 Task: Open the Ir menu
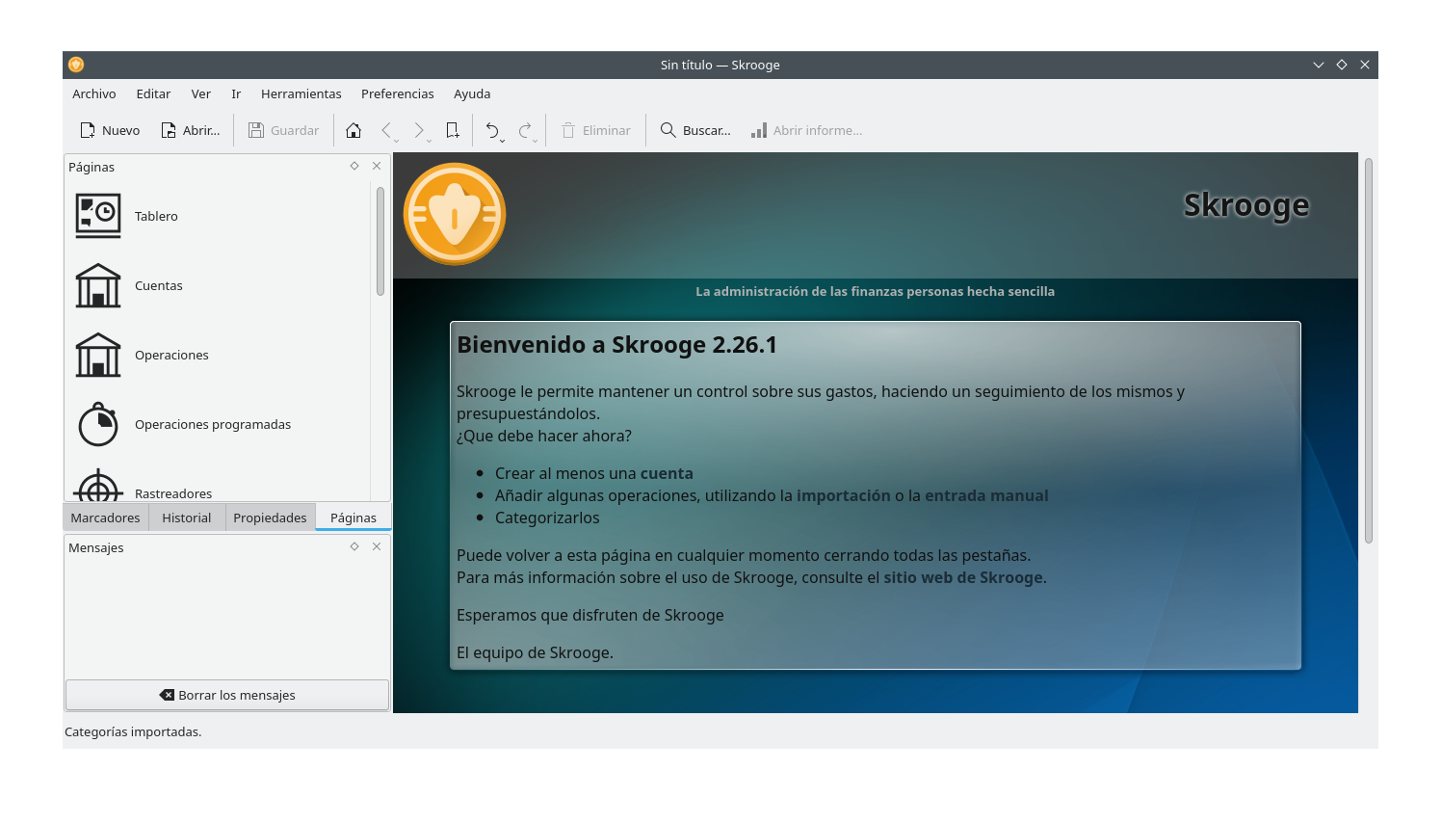236,93
